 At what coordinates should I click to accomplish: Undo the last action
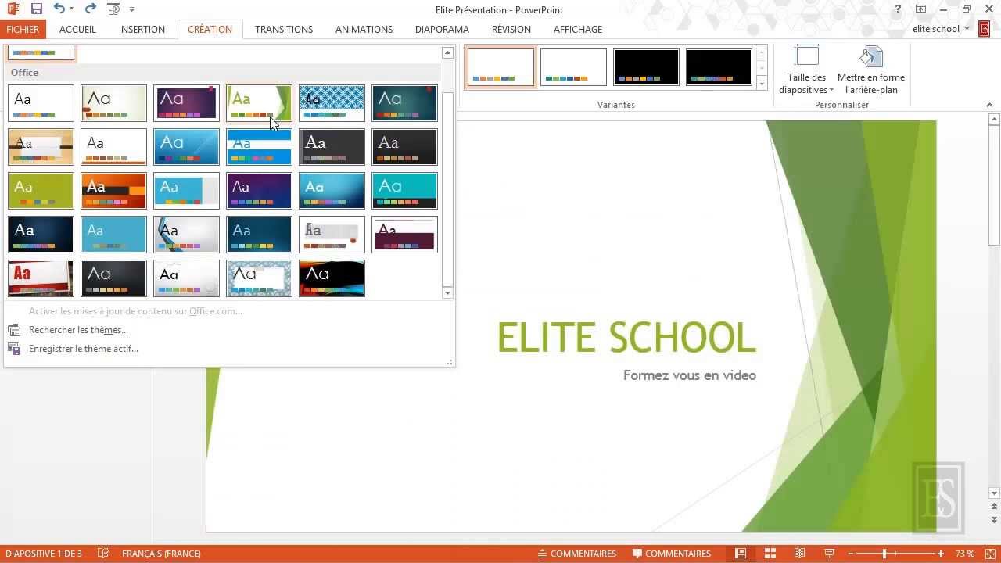(x=59, y=9)
